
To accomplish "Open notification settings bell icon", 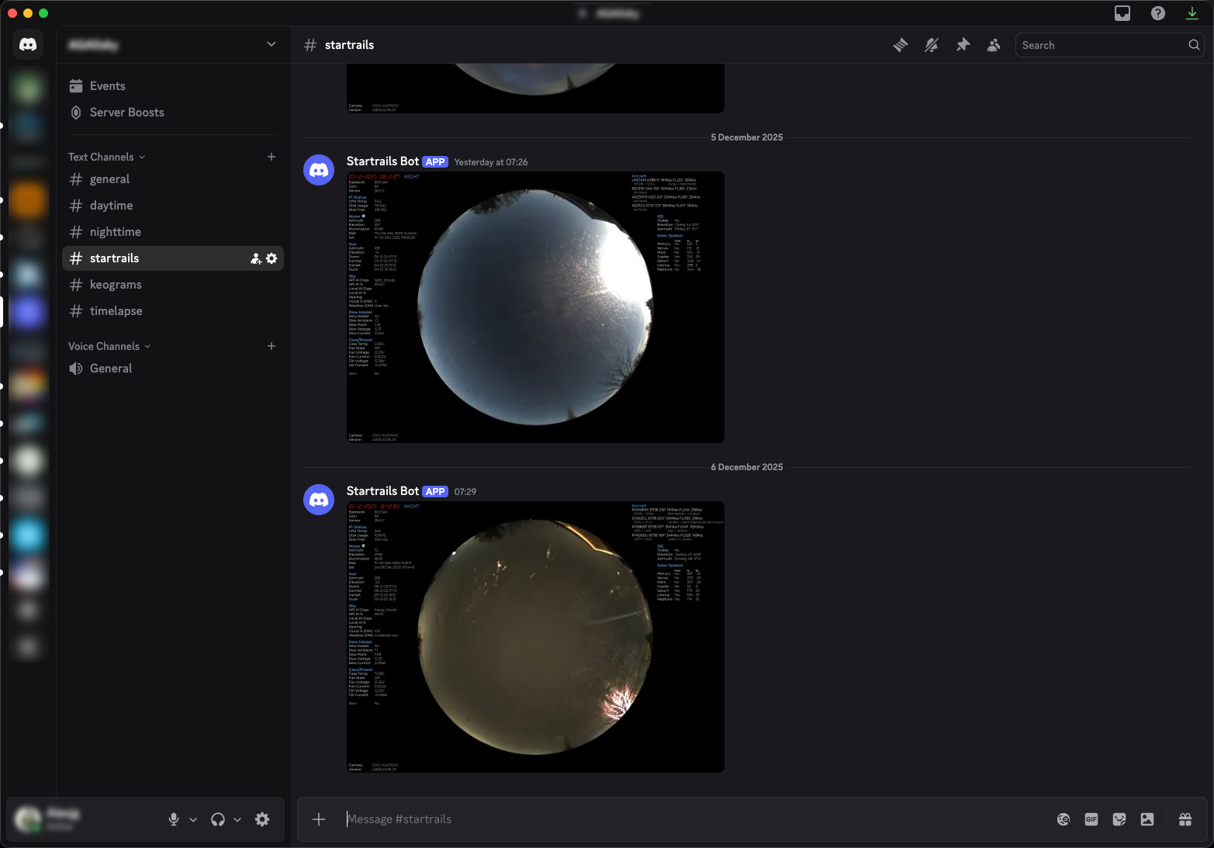I will point(932,45).
